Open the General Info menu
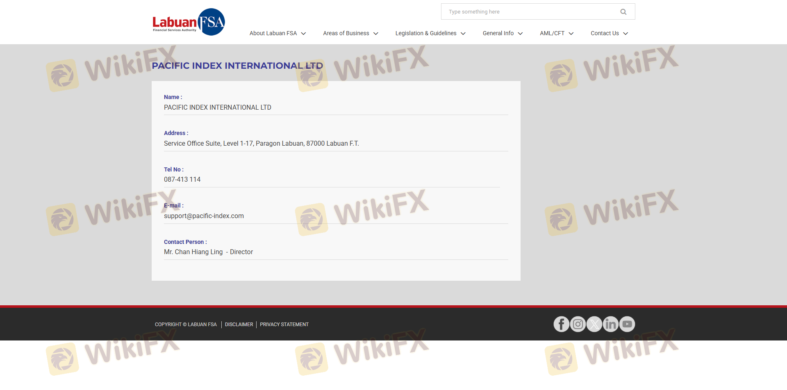This screenshot has height=390, width=787. coord(498,33)
